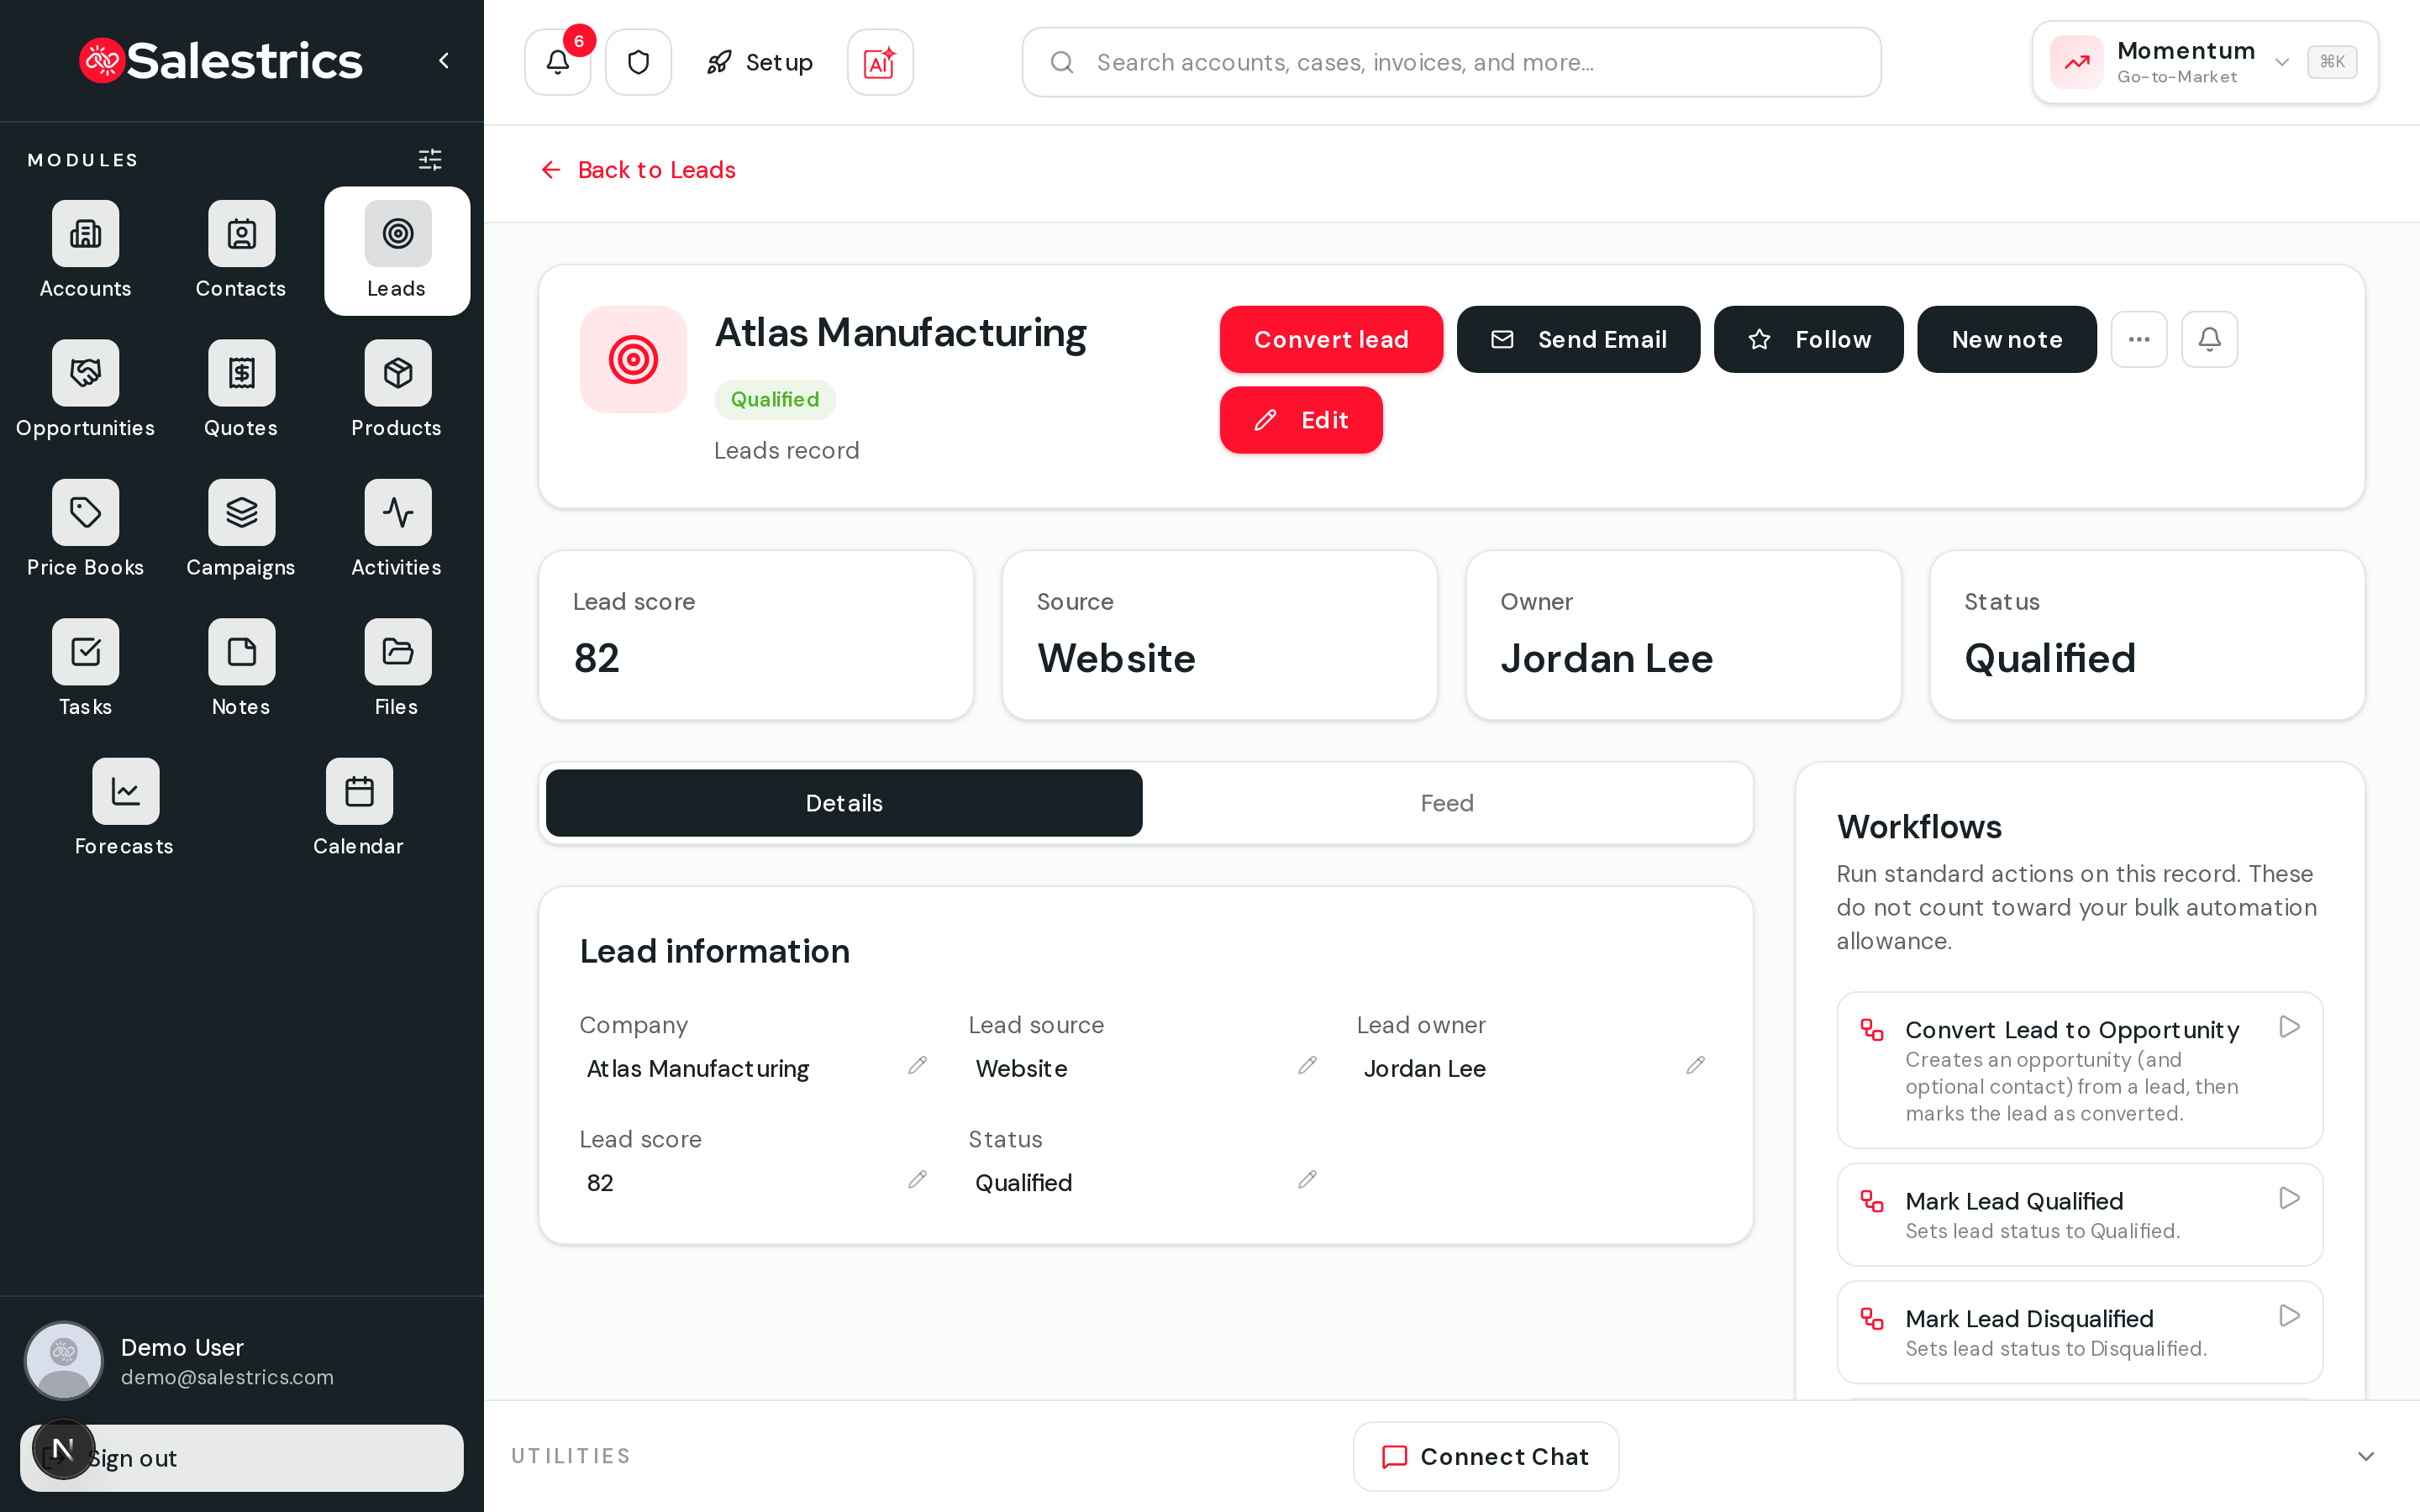Screen dimensions: 2420x1512
Task: Open the Activities module
Action: point(397,529)
